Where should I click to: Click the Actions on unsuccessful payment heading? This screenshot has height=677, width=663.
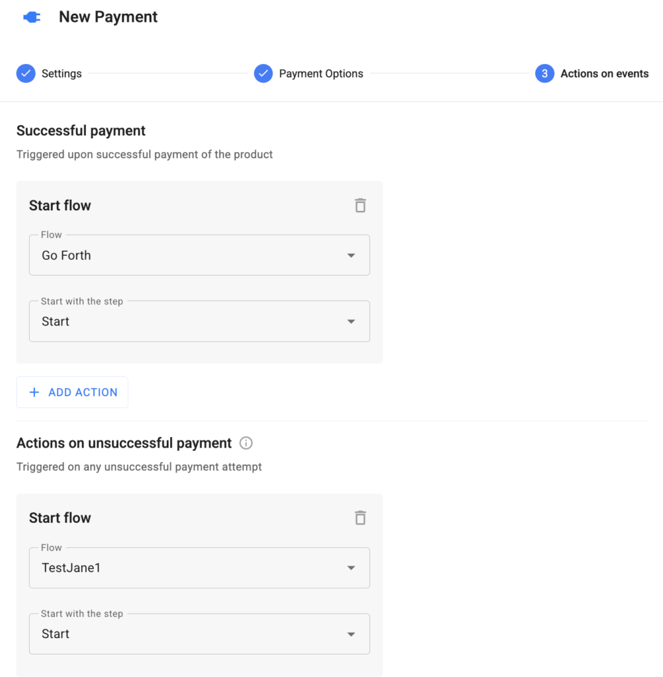[x=124, y=443]
